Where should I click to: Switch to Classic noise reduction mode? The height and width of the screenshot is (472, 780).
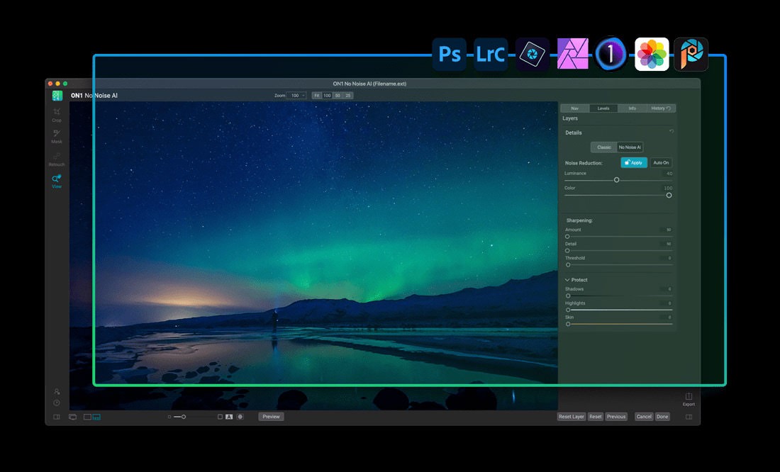pos(604,147)
